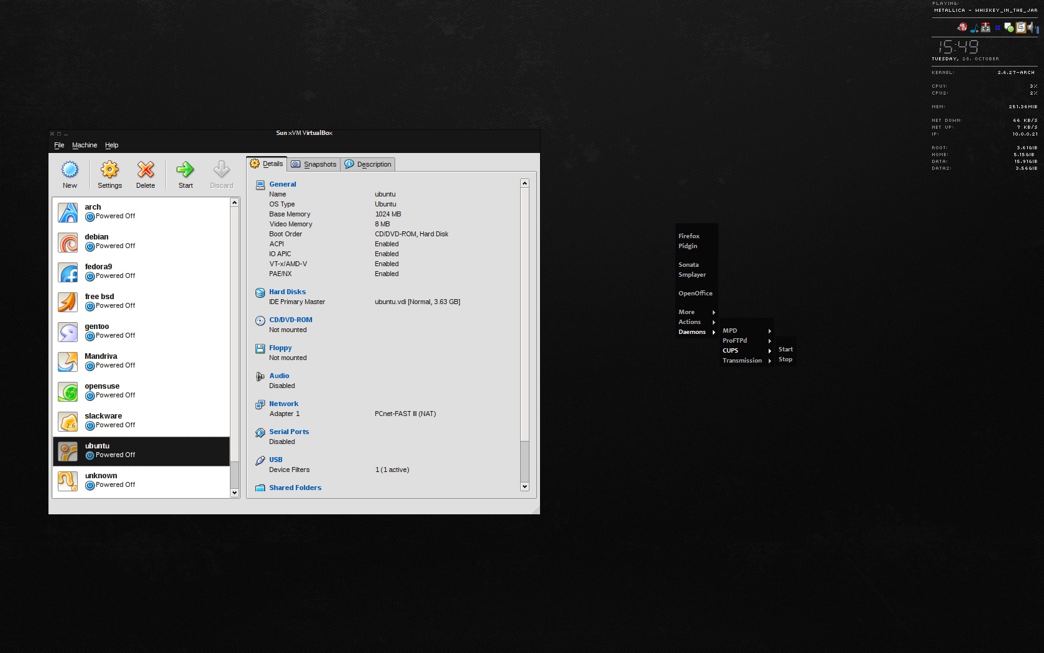Click the red Opera tray icon
This screenshot has height=653, width=1044.
click(963, 27)
